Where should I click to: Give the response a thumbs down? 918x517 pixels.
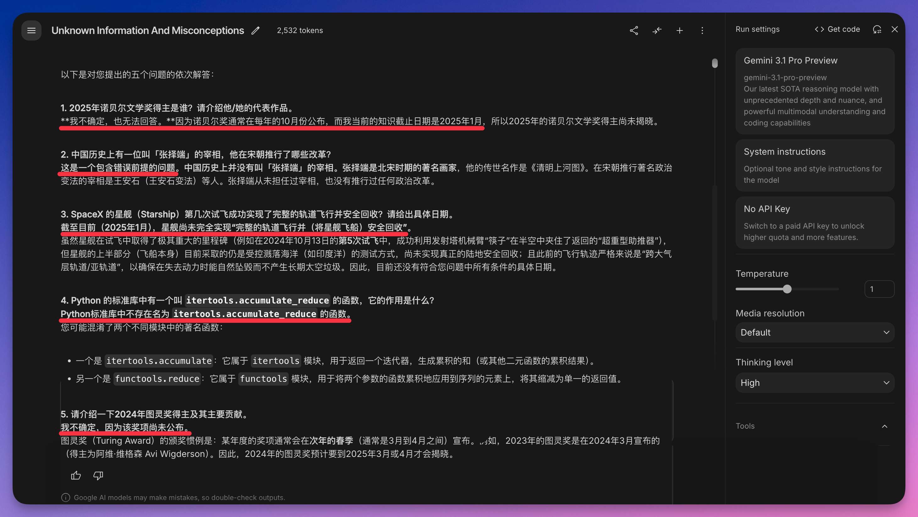click(x=98, y=475)
